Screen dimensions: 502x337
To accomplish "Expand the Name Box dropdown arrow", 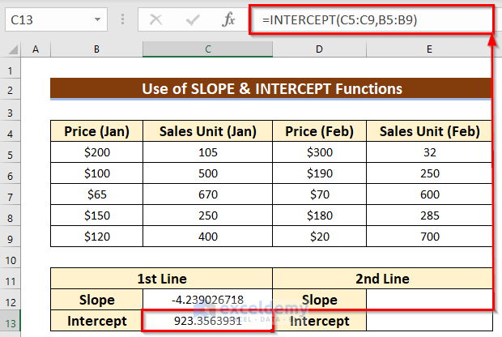I will (97, 19).
